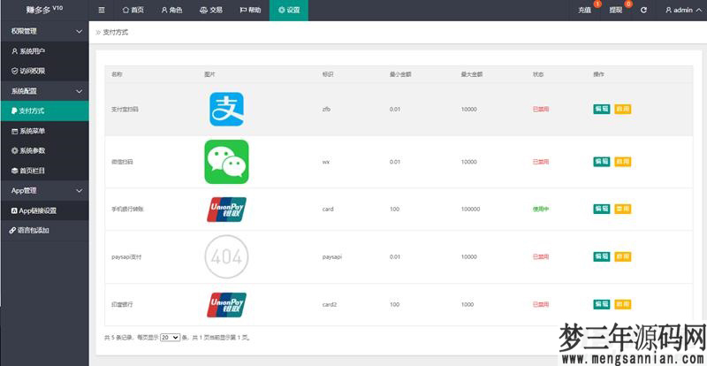This screenshot has height=366, width=707.
Task: Click the Alipay logo image
Action: click(x=226, y=110)
